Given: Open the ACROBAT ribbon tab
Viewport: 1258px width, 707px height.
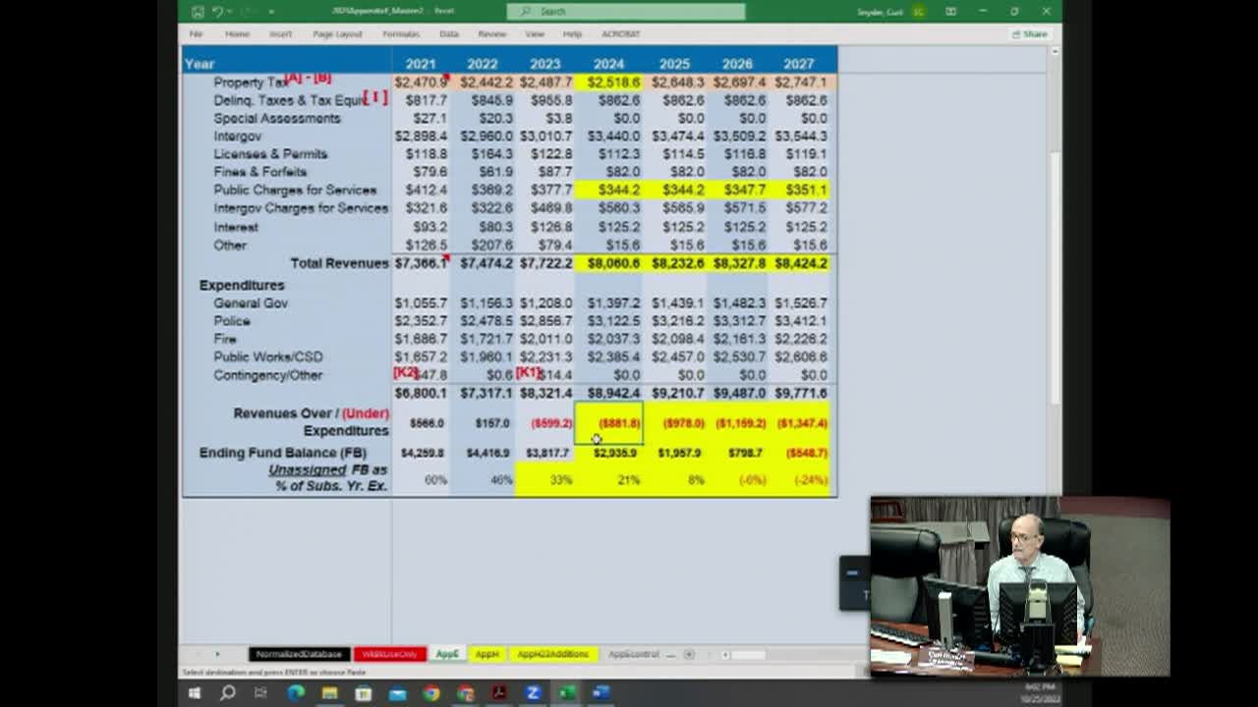Looking at the screenshot, I should coord(620,33).
